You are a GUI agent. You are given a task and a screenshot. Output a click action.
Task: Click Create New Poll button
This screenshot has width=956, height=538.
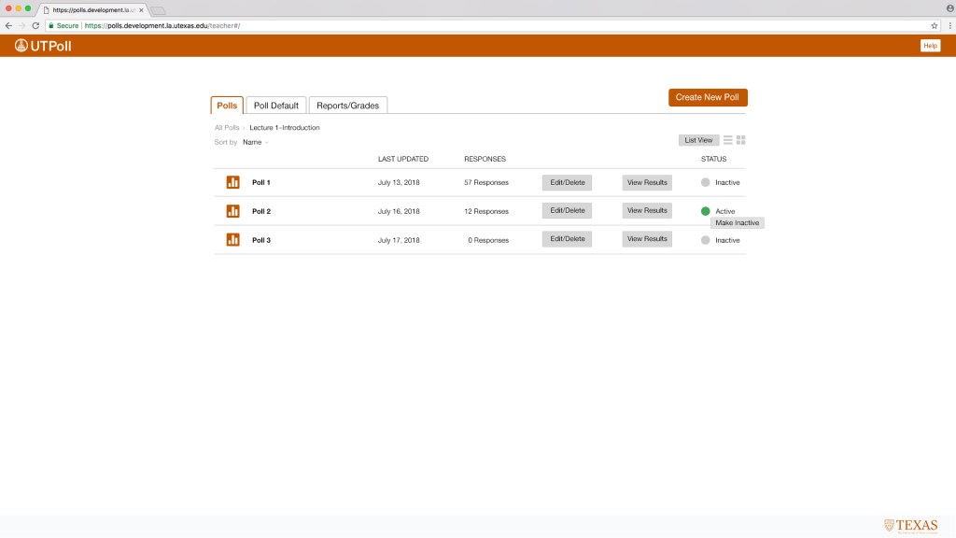coord(708,97)
